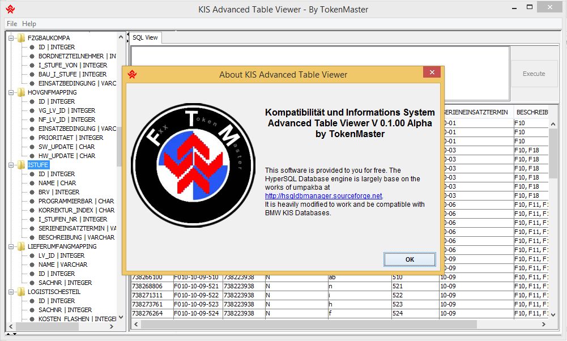The width and height of the screenshot is (567, 341).
Task: Collapse the FZGBAUKOMPA tree node
Action: (x=11, y=38)
